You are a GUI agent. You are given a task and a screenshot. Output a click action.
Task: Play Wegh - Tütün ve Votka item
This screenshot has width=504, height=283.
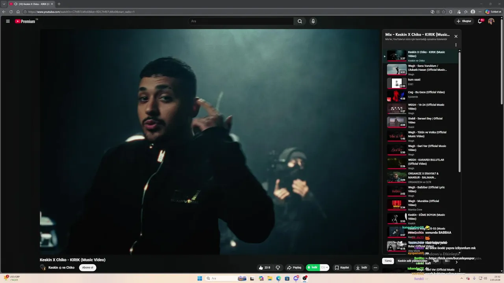pyautogui.click(x=421, y=136)
